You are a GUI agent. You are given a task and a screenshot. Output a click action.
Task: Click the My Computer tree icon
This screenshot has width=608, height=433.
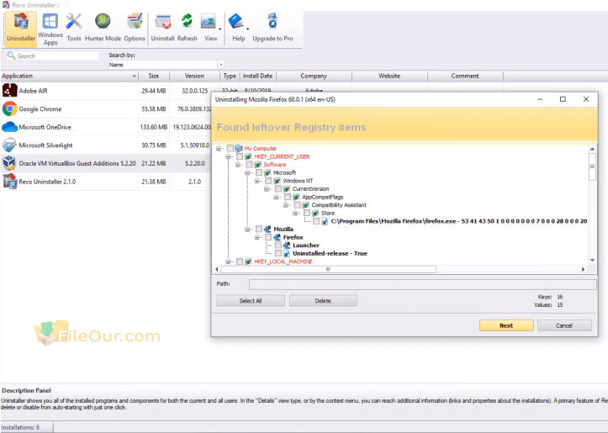pyautogui.click(x=239, y=149)
